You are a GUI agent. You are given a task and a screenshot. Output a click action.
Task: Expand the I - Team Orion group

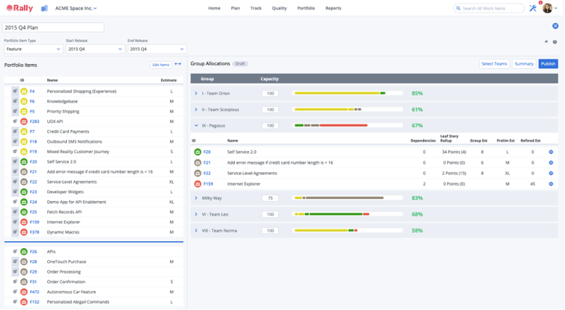[196, 94]
